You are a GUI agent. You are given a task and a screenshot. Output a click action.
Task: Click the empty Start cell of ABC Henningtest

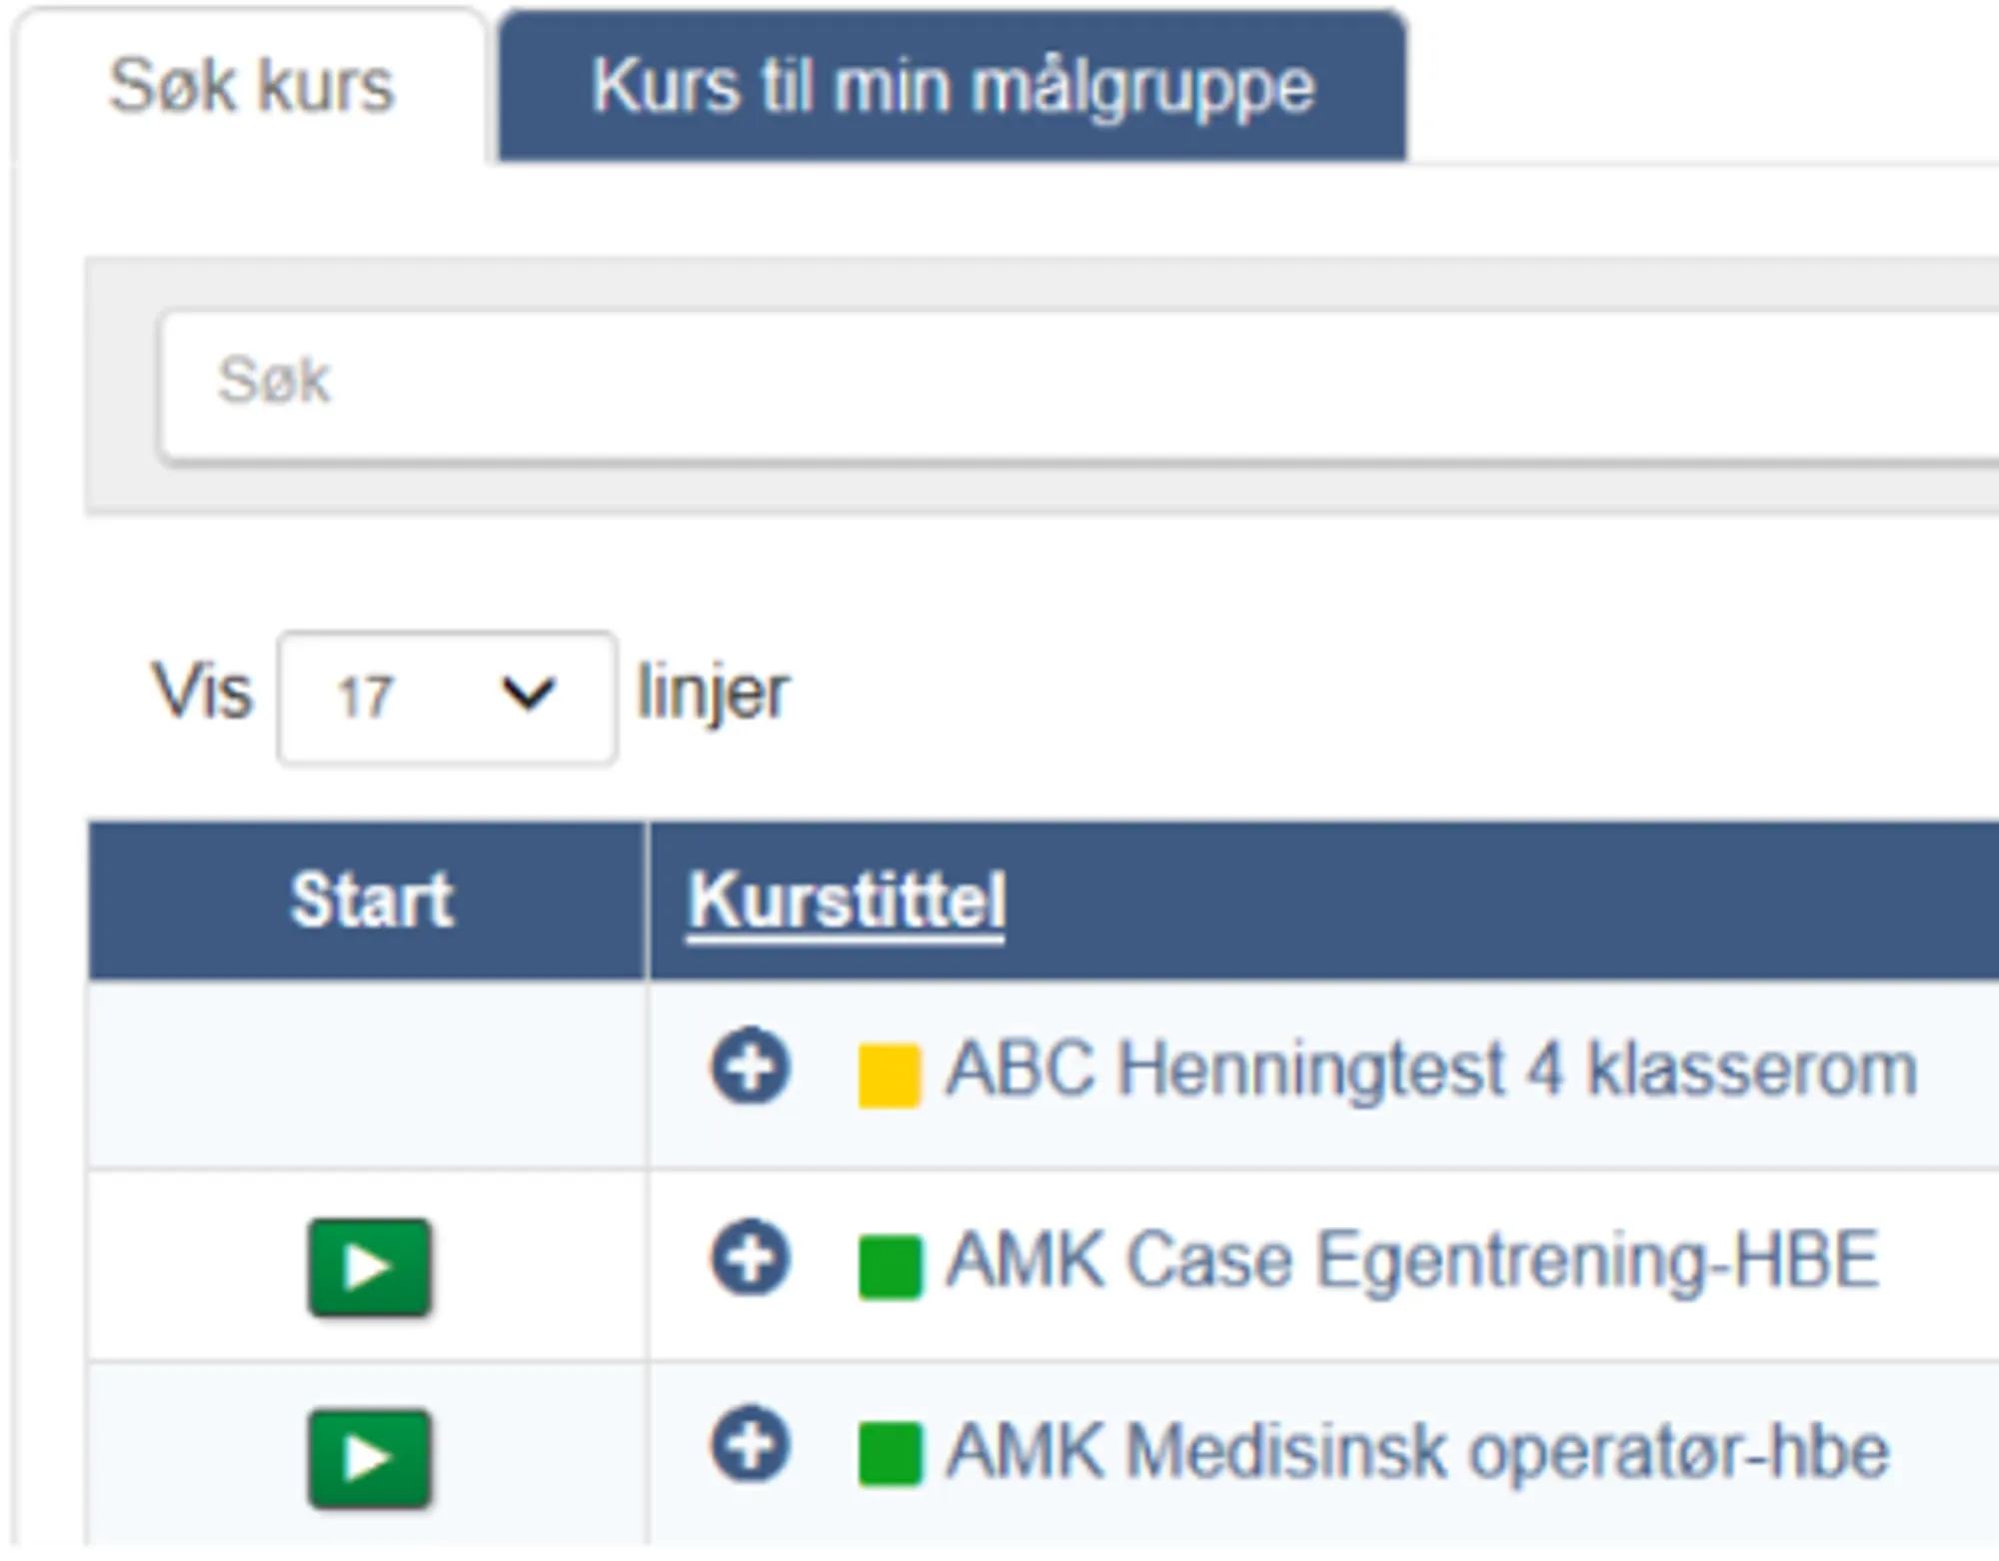pyautogui.click(x=368, y=1075)
